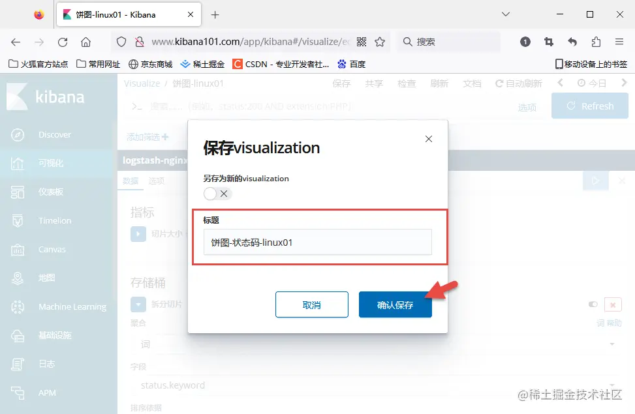This screenshot has width=635, height=414.
Task: Click the Kibana logo
Action: click(x=46, y=96)
